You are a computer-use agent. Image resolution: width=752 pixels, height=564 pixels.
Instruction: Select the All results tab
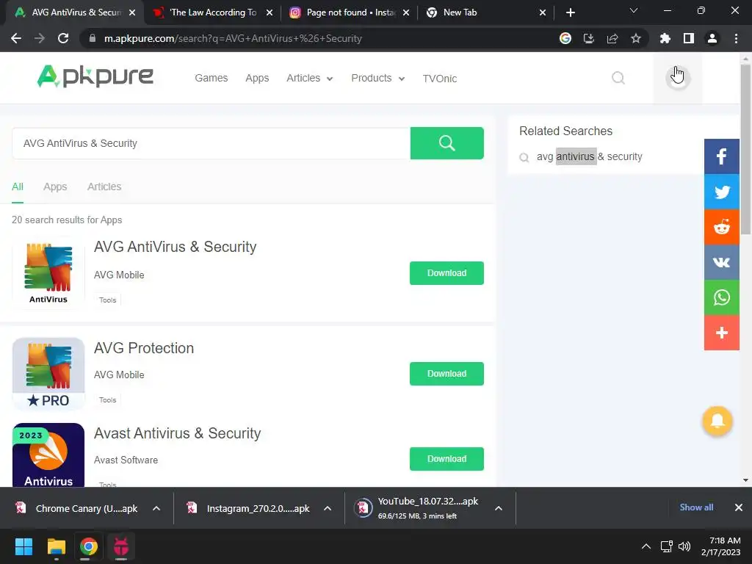[18, 187]
